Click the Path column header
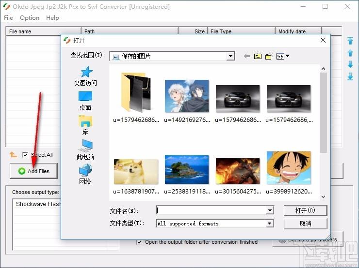Screen dimensions: 359x268 pyautogui.click(x=130, y=31)
